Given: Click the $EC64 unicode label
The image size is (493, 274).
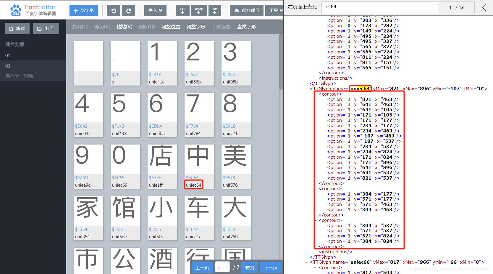Looking at the screenshot, I should tap(192, 178).
